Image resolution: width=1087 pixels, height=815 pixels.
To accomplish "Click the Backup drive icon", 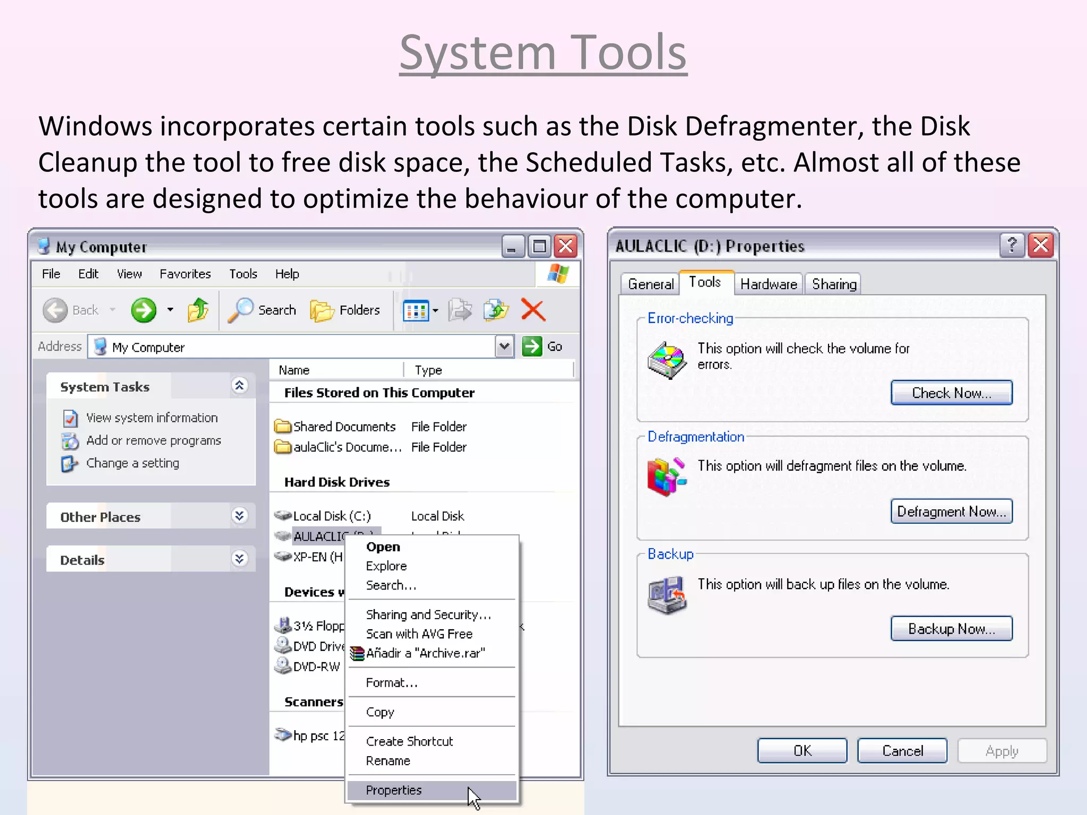I will pyautogui.click(x=667, y=595).
